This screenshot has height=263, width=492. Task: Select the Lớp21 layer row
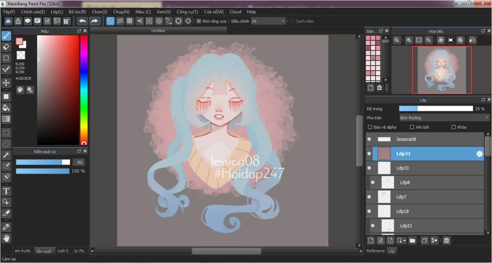pyautogui.click(x=425, y=226)
